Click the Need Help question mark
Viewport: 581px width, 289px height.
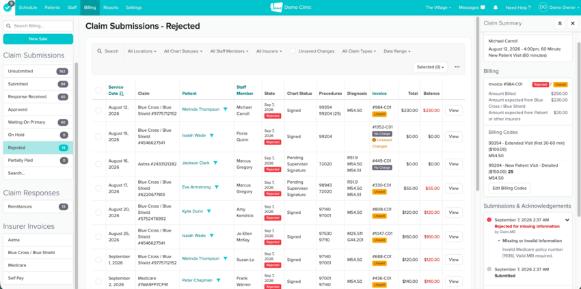[529, 8]
